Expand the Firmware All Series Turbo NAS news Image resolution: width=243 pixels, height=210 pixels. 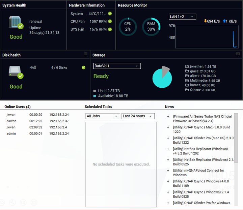tap(168, 117)
